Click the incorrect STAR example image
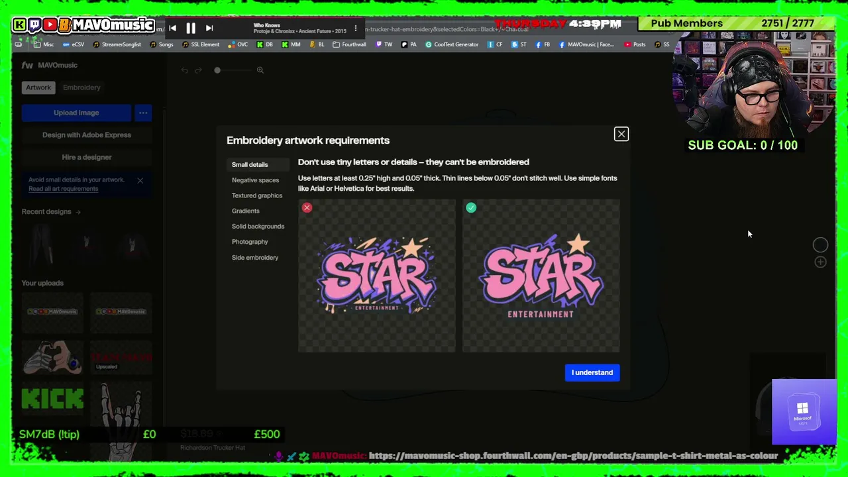The height and width of the screenshot is (477, 848). click(376, 276)
